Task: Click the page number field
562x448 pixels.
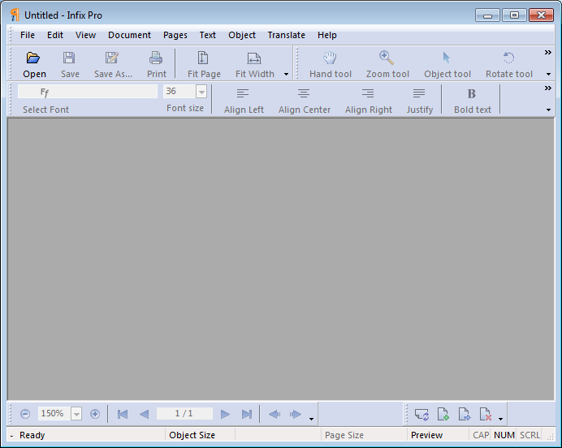Action: pos(184,414)
